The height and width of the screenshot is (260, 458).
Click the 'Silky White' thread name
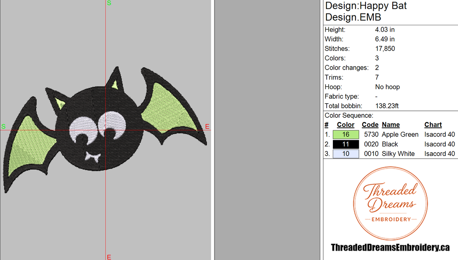(x=398, y=154)
